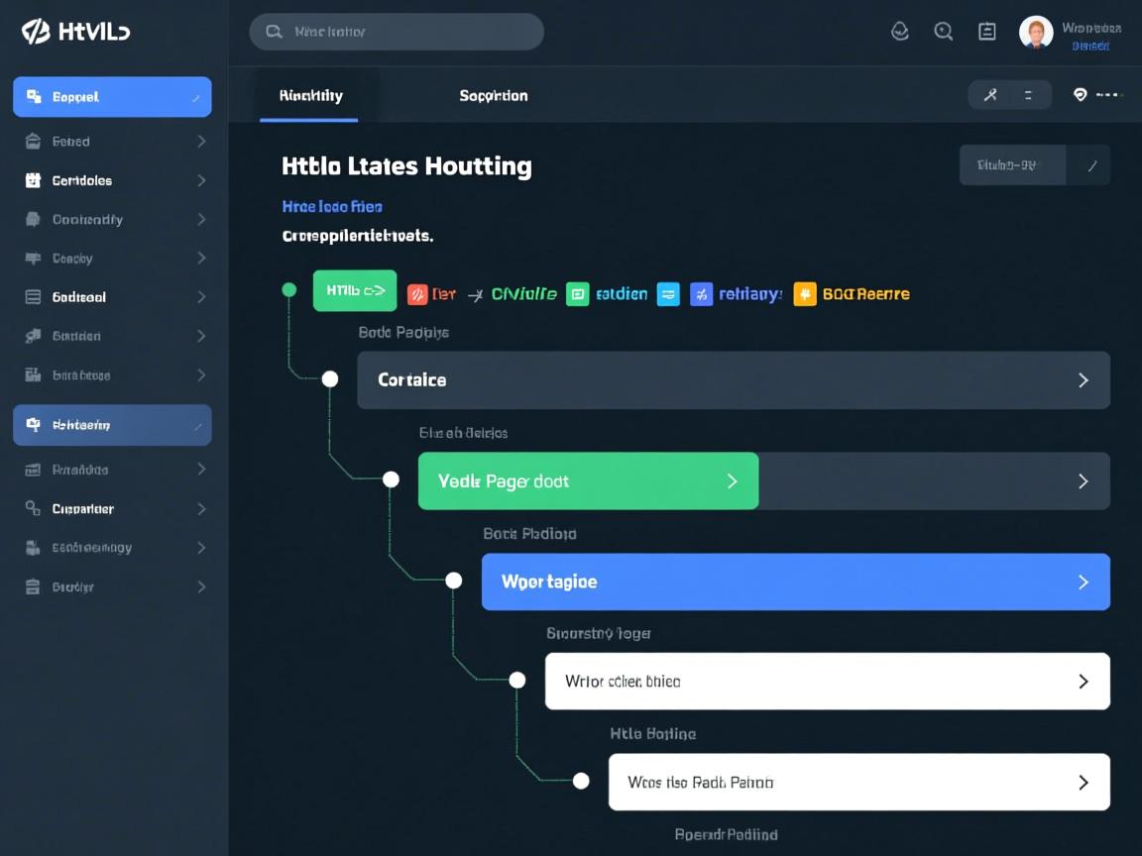The width and height of the screenshot is (1142, 856).
Task: Toggle the green start node on the tree
Action: (289, 290)
